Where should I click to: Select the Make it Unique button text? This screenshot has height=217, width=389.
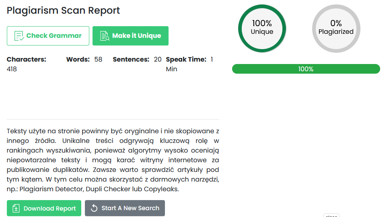pos(136,36)
